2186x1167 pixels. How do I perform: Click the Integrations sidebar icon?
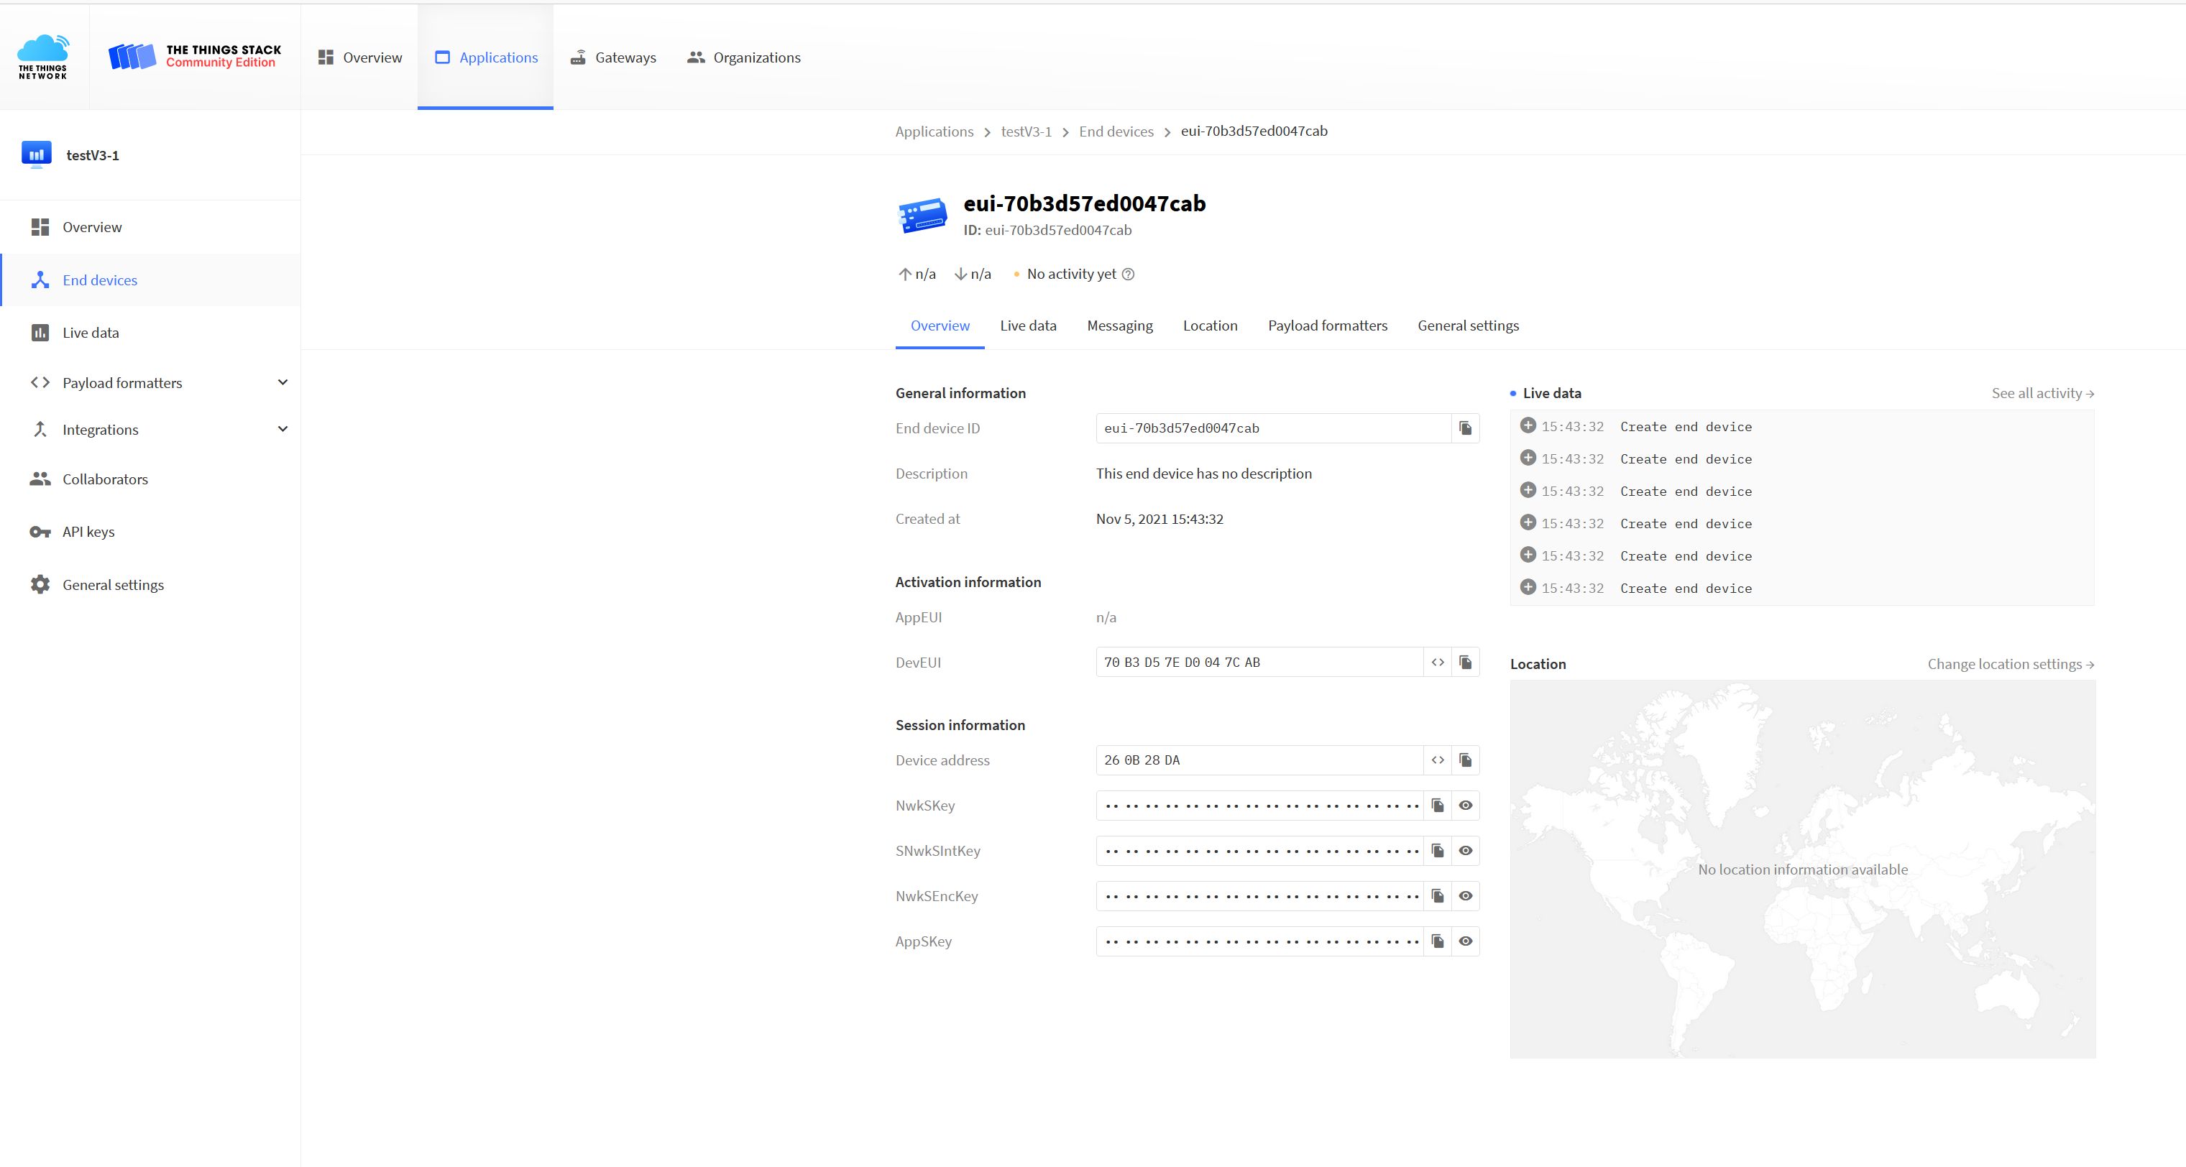(39, 430)
